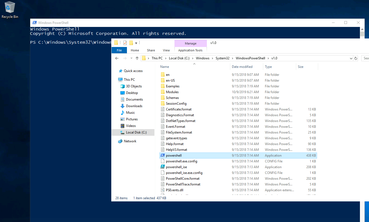Open the File menu tab
The height and width of the screenshot is (222, 369).
pos(119,50)
